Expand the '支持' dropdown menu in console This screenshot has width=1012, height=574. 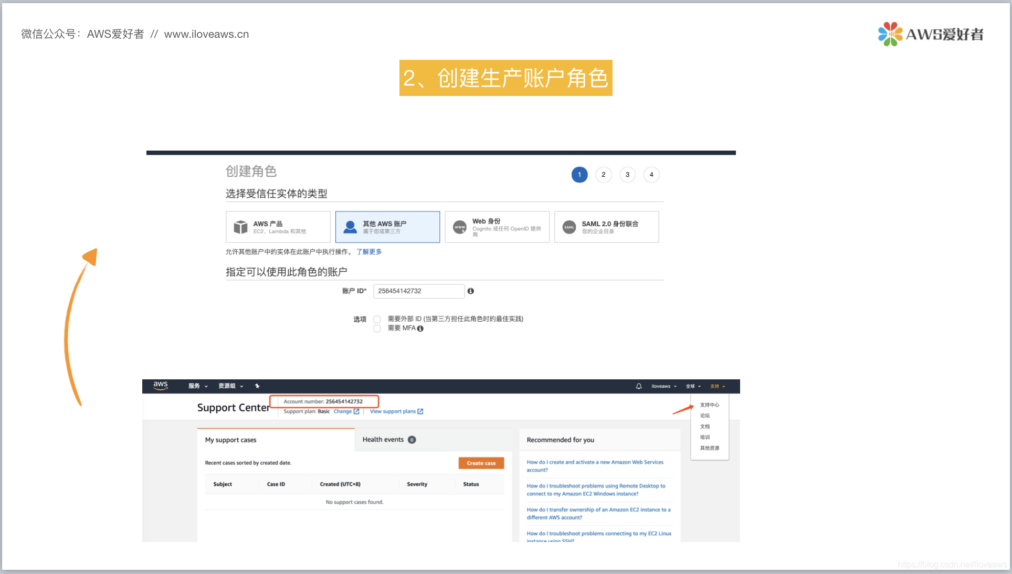coord(718,386)
